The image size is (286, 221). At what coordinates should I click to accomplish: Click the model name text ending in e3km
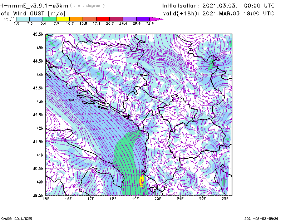coord(34,6)
